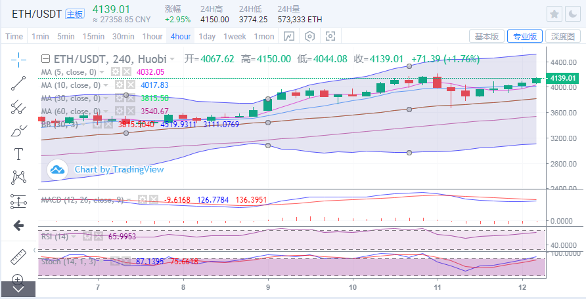Select the 15min interval
Viewport: 586px width, 299px height.
[93, 36]
